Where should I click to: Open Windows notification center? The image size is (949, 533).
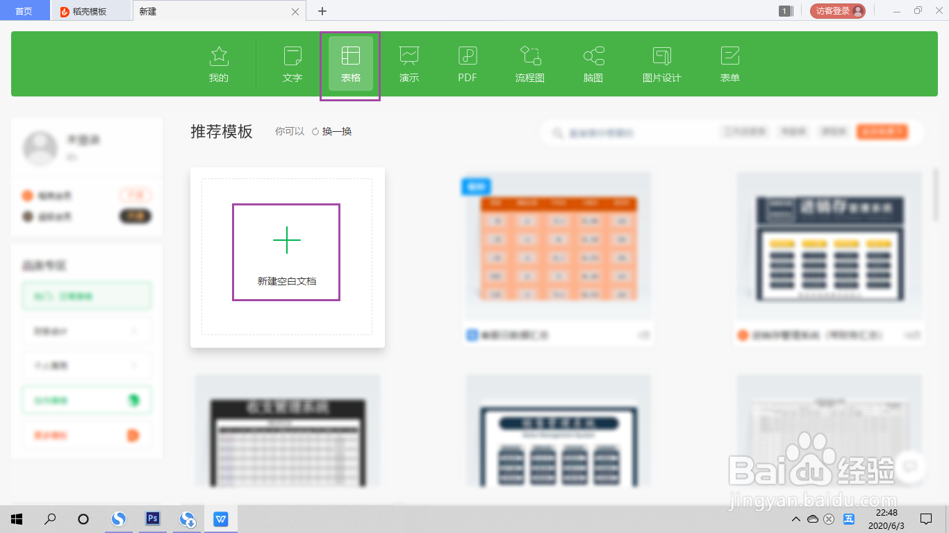pyautogui.click(x=926, y=519)
